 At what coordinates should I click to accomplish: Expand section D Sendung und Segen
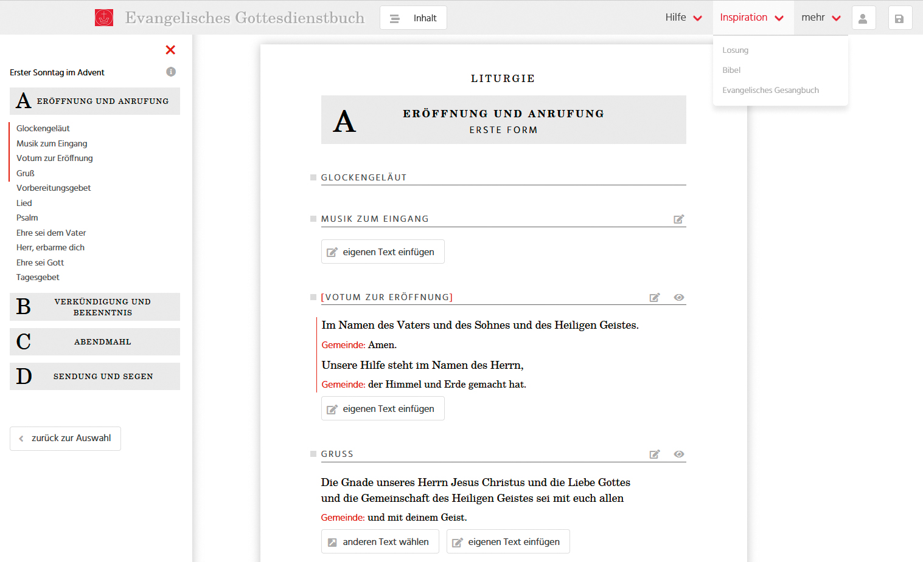coord(95,377)
